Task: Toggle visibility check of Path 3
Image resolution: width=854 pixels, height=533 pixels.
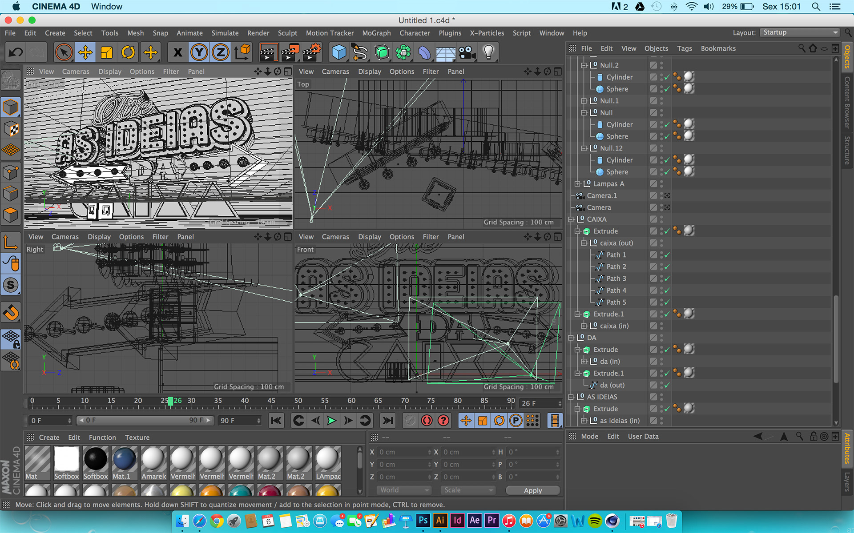Action: [x=667, y=279]
